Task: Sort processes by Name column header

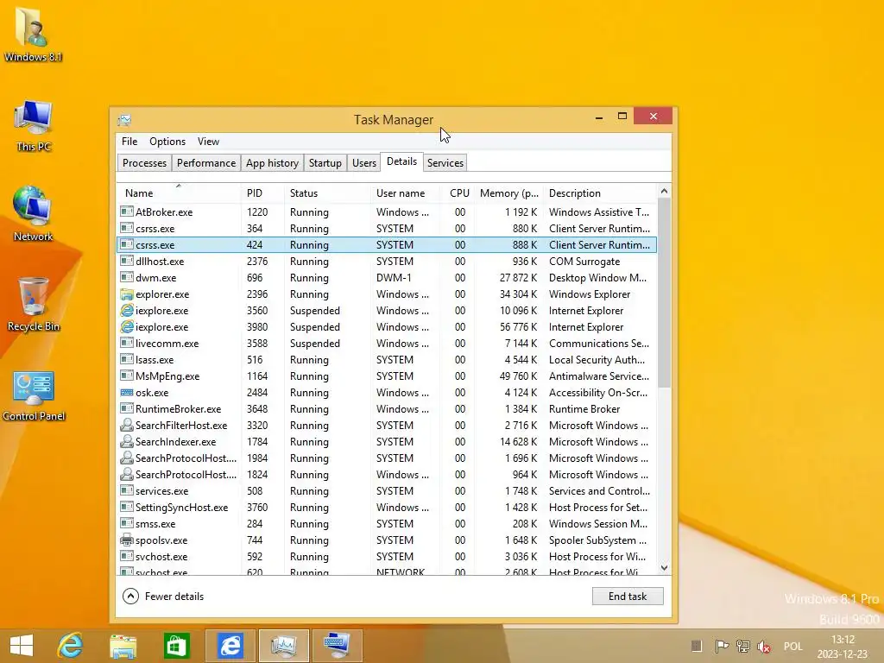Action: tap(179, 193)
